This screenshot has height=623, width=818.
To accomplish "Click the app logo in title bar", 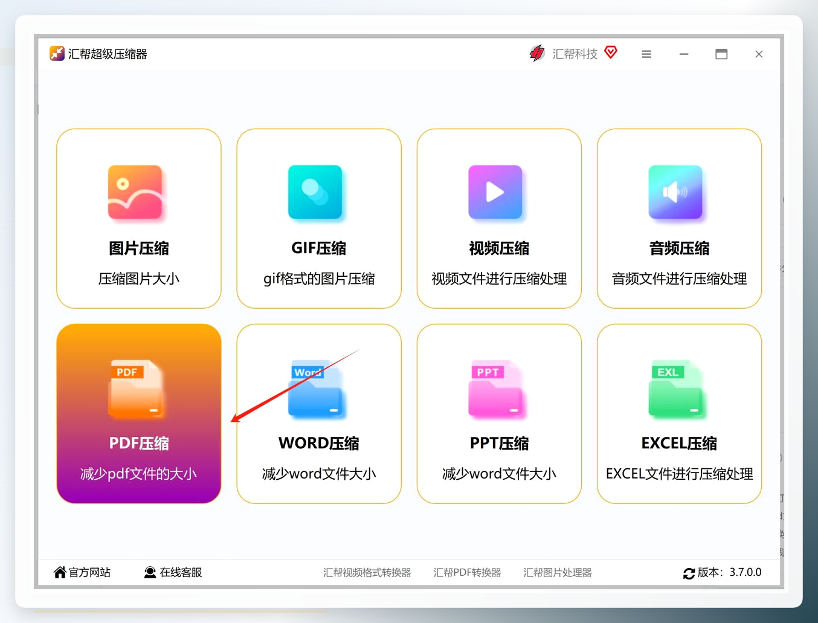I will (x=57, y=54).
